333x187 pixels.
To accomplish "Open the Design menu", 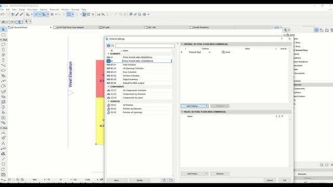I will pyautogui.click(x=22, y=9).
